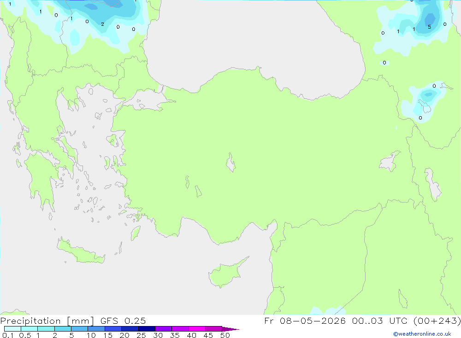The height and width of the screenshot is (338, 461).
Task: Click the legend label '30'
Action: [x=158, y=335]
